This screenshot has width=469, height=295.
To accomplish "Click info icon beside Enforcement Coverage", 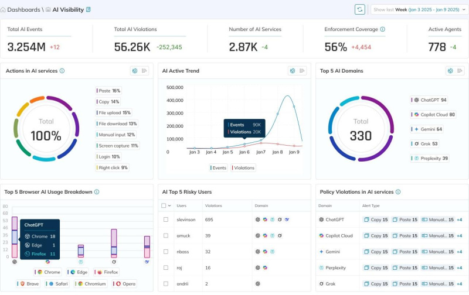I will 382,29.
